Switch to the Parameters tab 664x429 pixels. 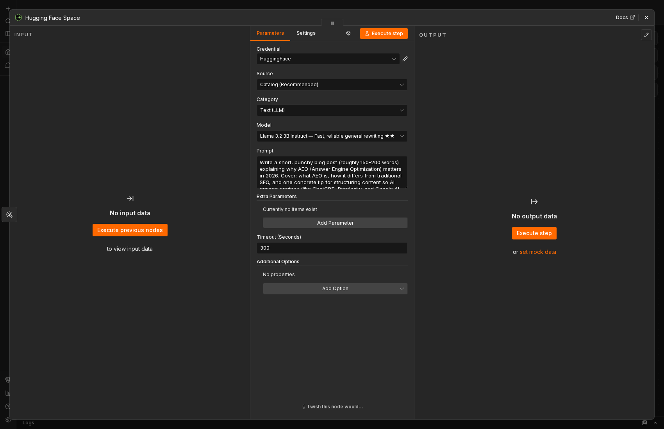tap(270, 33)
